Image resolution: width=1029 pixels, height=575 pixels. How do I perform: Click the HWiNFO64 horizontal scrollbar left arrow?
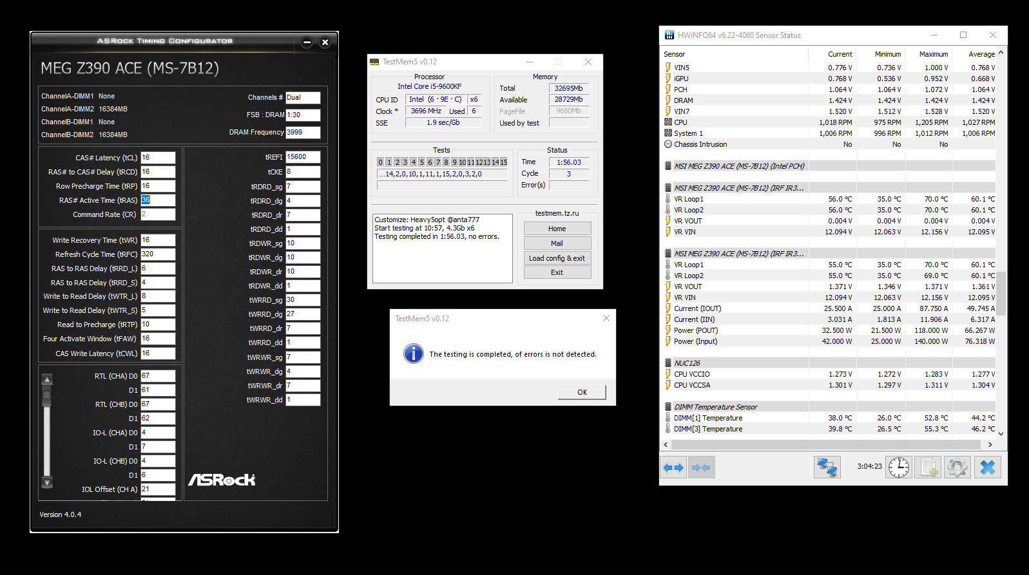(x=666, y=444)
